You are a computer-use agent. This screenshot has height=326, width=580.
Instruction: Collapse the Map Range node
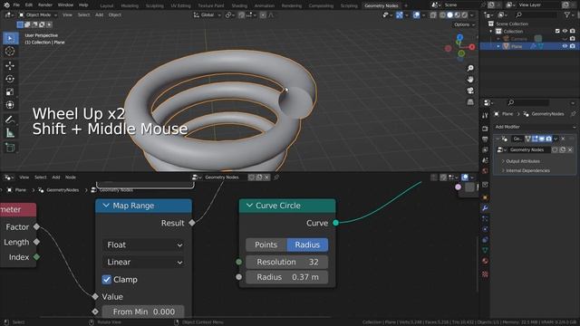coord(106,206)
